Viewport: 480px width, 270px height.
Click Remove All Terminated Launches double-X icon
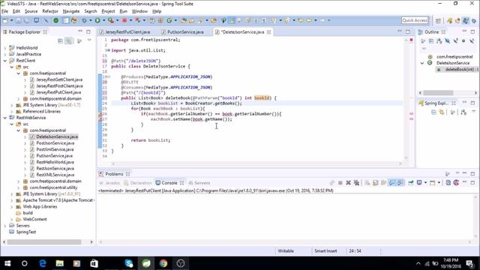click(356, 183)
